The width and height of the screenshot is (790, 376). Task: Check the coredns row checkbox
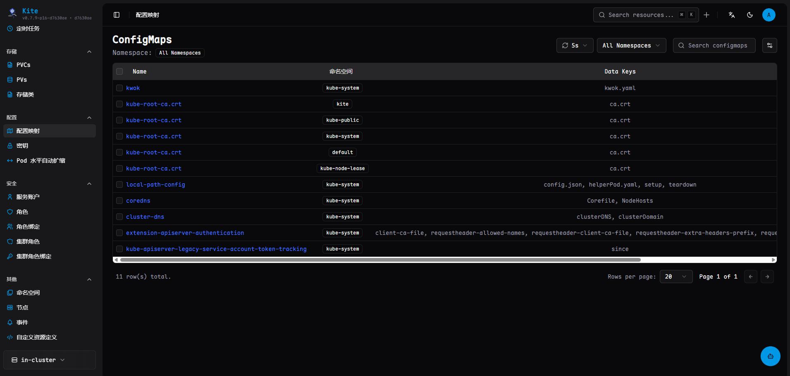119,201
